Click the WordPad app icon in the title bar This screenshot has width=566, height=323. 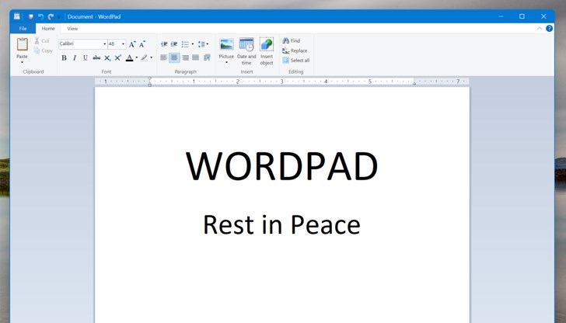tap(17, 16)
